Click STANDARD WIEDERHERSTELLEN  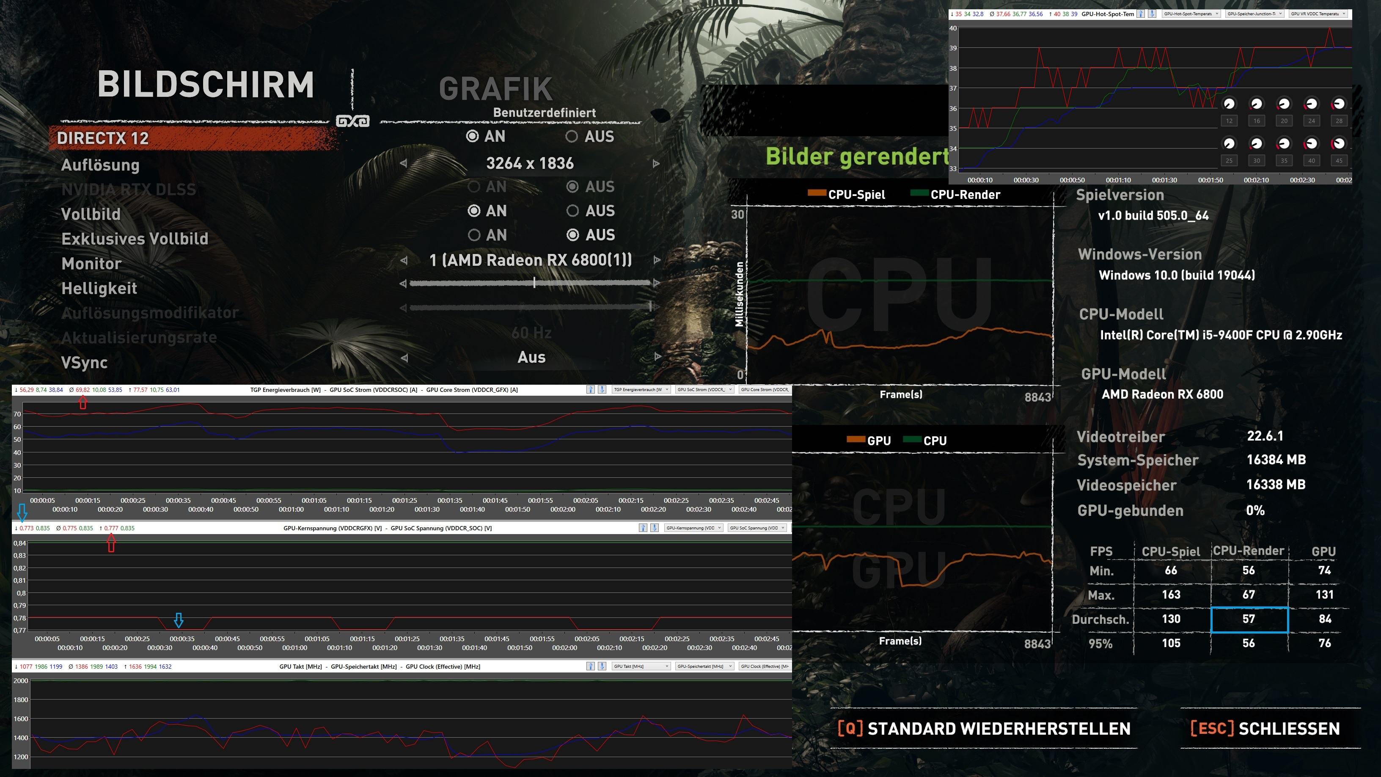(x=984, y=729)
